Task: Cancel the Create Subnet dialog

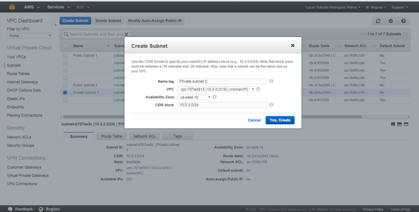Action: tap(254, 120)
